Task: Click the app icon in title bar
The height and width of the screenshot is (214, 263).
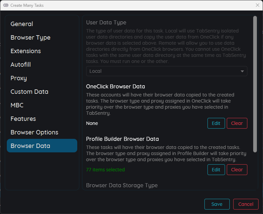Action: [6, 5]
